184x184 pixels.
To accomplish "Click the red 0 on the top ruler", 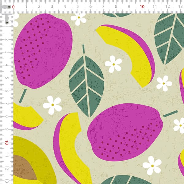I will point(13,7).
